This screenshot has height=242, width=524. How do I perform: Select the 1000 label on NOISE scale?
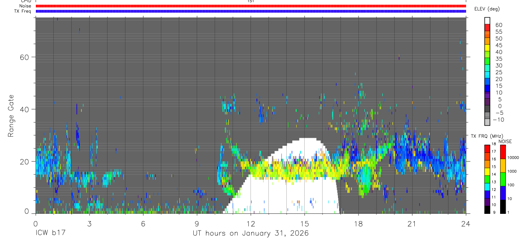pos(512,172)
